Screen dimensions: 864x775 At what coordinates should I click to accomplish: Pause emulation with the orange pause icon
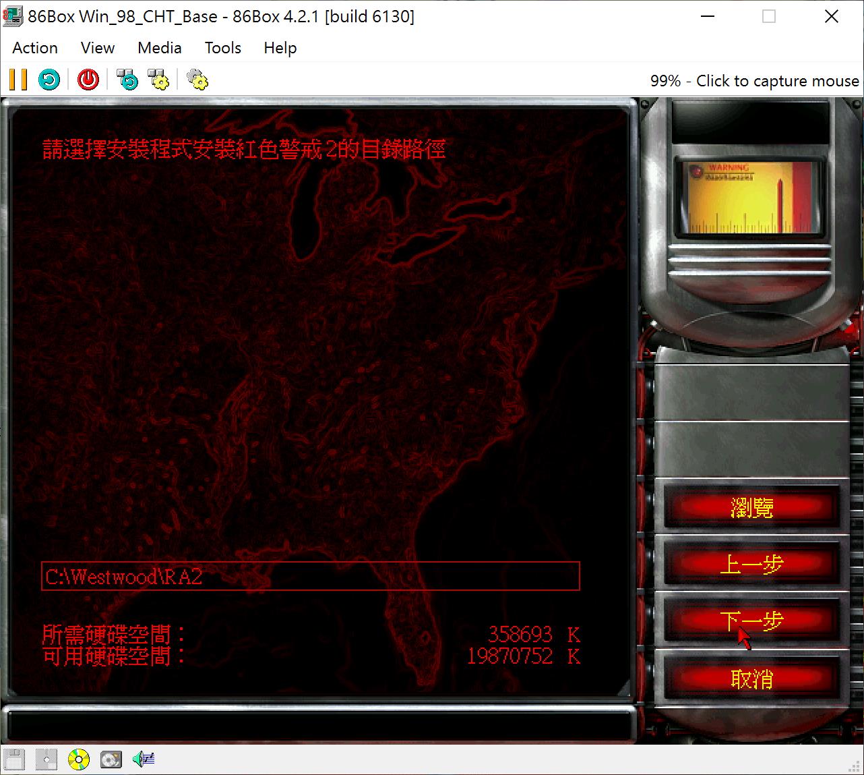[18, 80]
